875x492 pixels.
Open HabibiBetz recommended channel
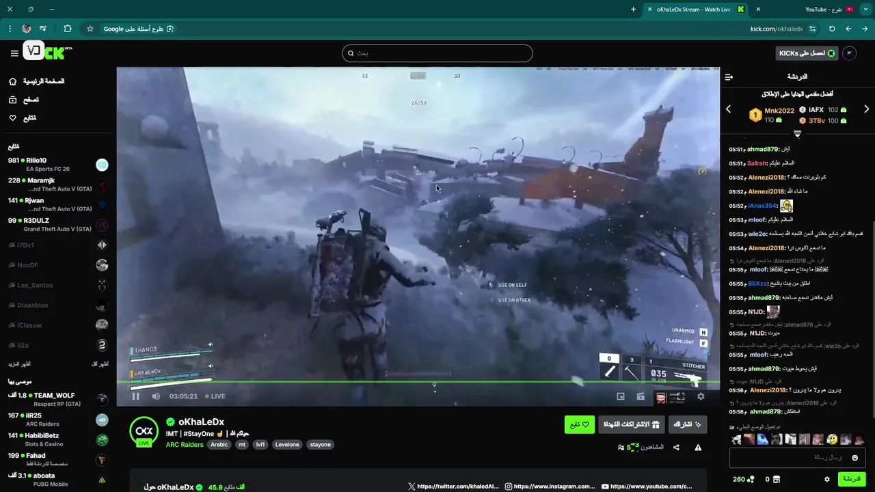58,439
